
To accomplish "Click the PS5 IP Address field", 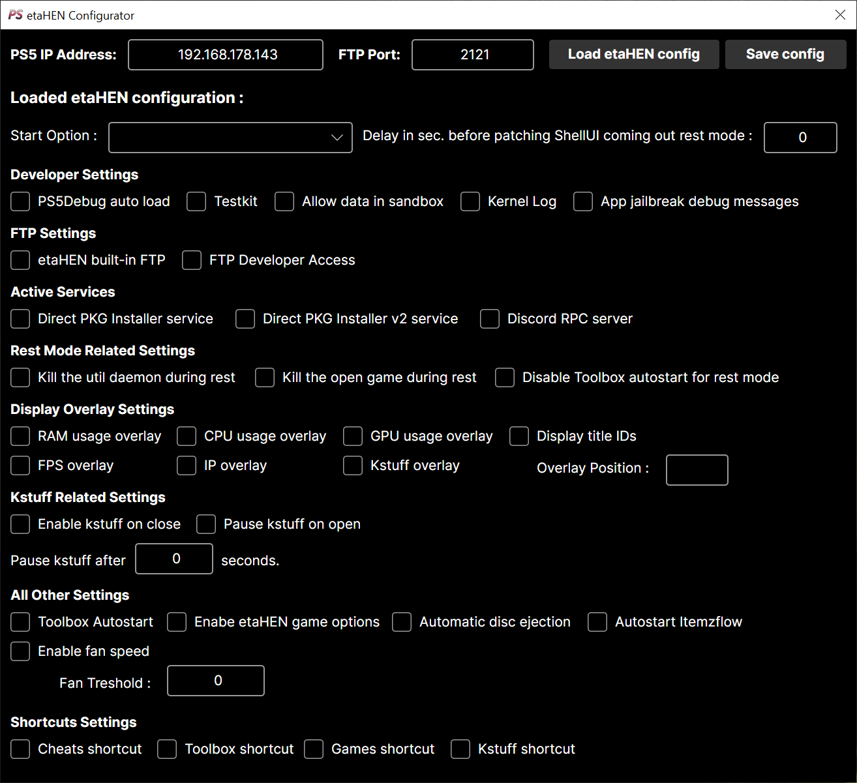I will (226, 55).
